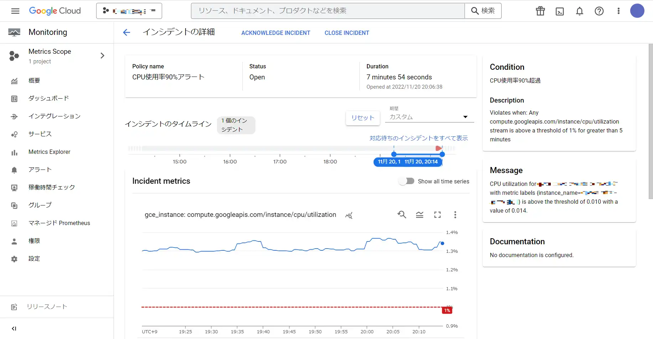Collapse the sidebar with the arrow icon
653x339 pixels.
click(x=14, y=328)
